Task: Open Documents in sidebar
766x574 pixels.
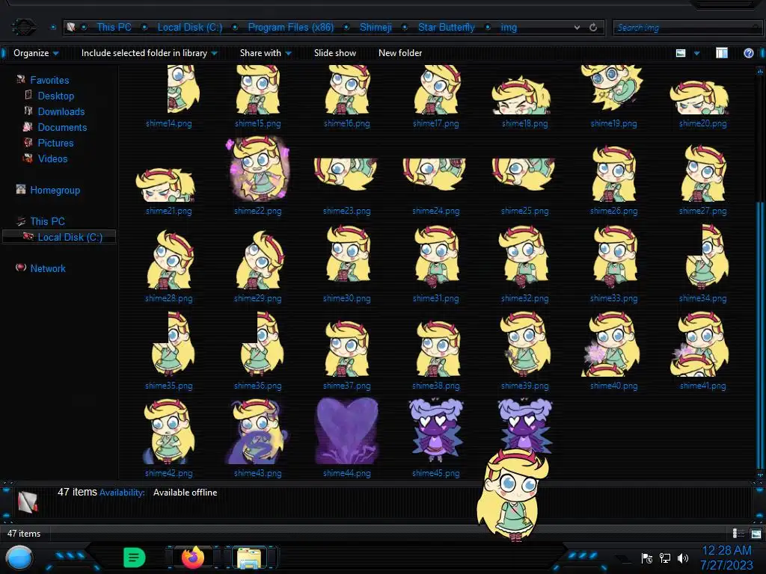Action: coord(62,127)
